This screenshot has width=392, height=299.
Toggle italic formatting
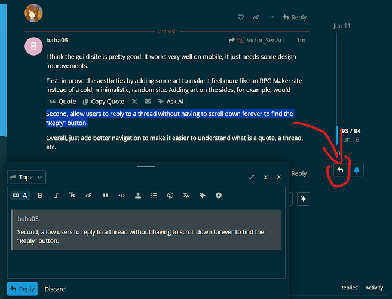pyautogui.click(x=56, y=196)
